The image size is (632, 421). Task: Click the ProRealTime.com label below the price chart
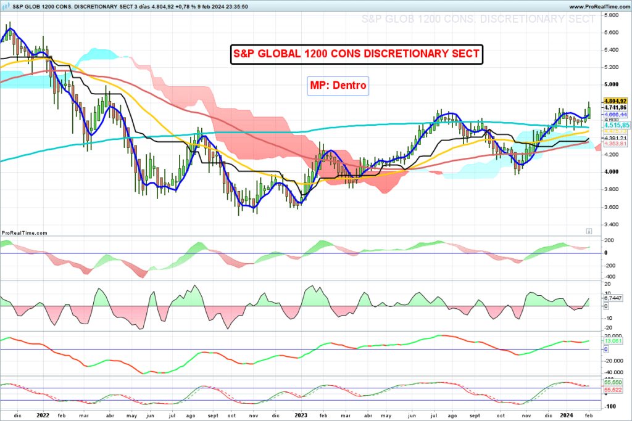coord(24,232)
